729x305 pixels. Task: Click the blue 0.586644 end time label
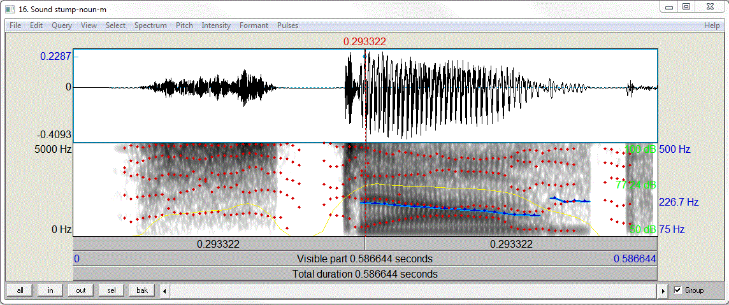[635, 259]
